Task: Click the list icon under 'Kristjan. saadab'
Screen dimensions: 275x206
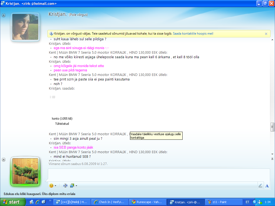Action: 53,97
